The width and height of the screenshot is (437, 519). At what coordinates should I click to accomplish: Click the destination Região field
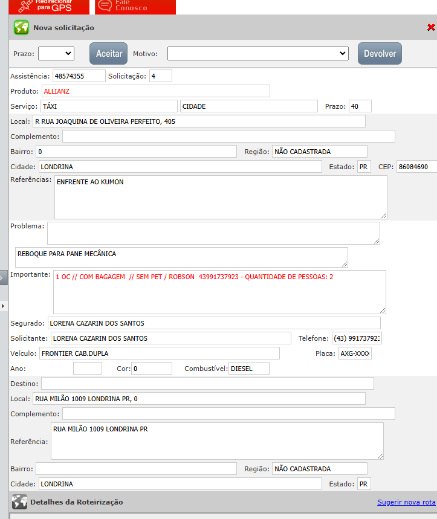pyautogui.click(x=320, y=469)
